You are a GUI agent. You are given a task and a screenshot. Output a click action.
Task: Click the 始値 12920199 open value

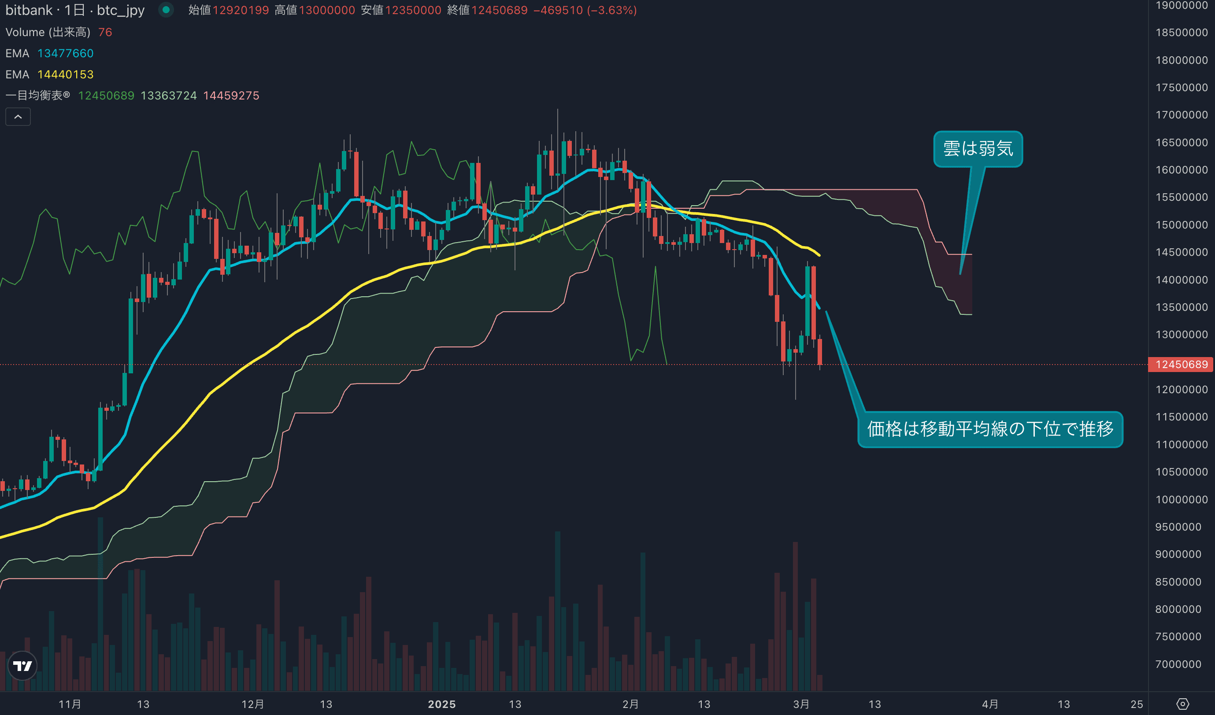pos(241,10)
